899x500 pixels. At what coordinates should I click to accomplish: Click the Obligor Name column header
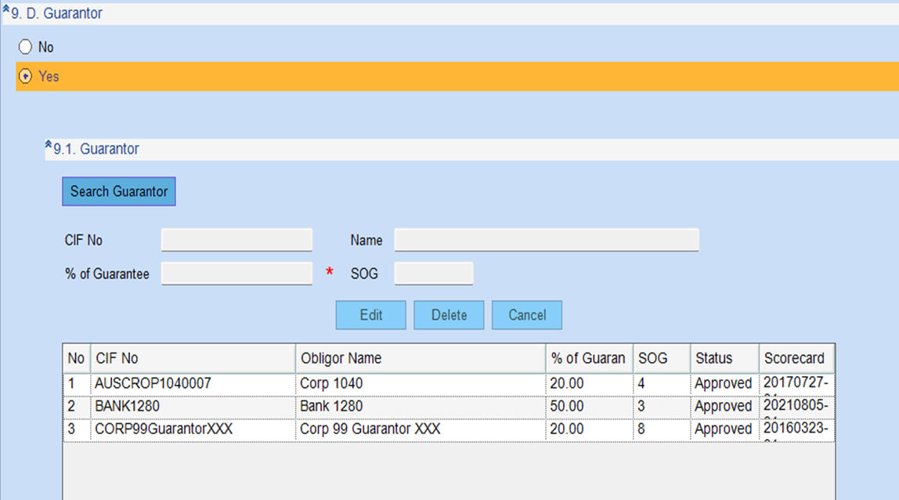[420, 358]
